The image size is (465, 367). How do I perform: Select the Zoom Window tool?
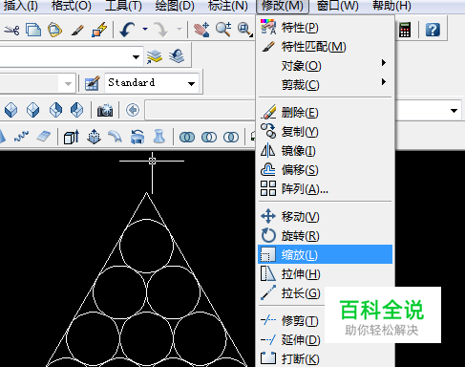[244, 30]
